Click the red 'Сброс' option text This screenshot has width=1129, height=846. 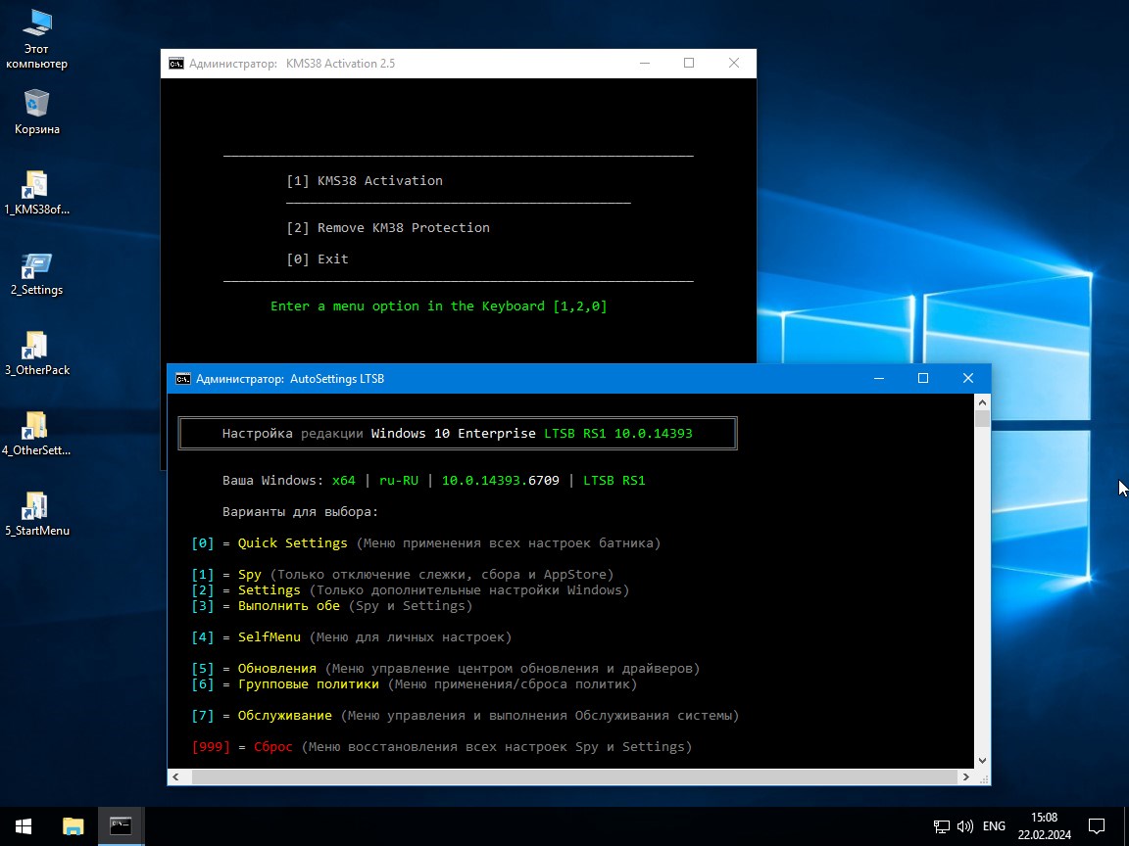(x=272, y=747)
